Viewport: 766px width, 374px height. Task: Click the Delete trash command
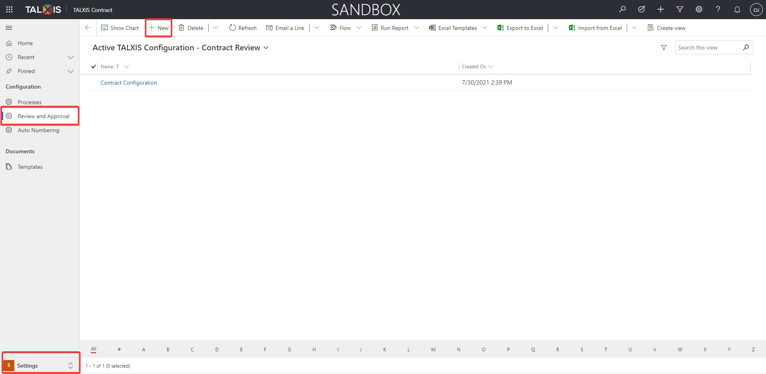[191, 28]
